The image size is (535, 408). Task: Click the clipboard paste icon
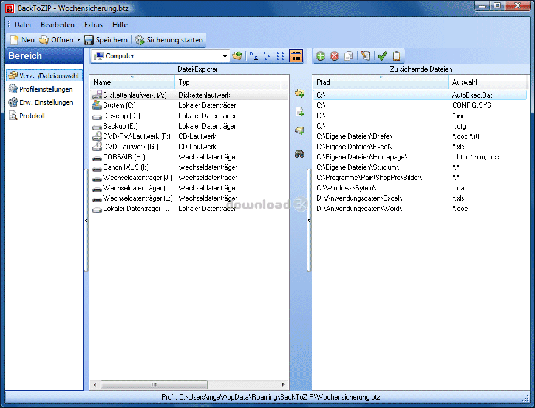[397, 56]
